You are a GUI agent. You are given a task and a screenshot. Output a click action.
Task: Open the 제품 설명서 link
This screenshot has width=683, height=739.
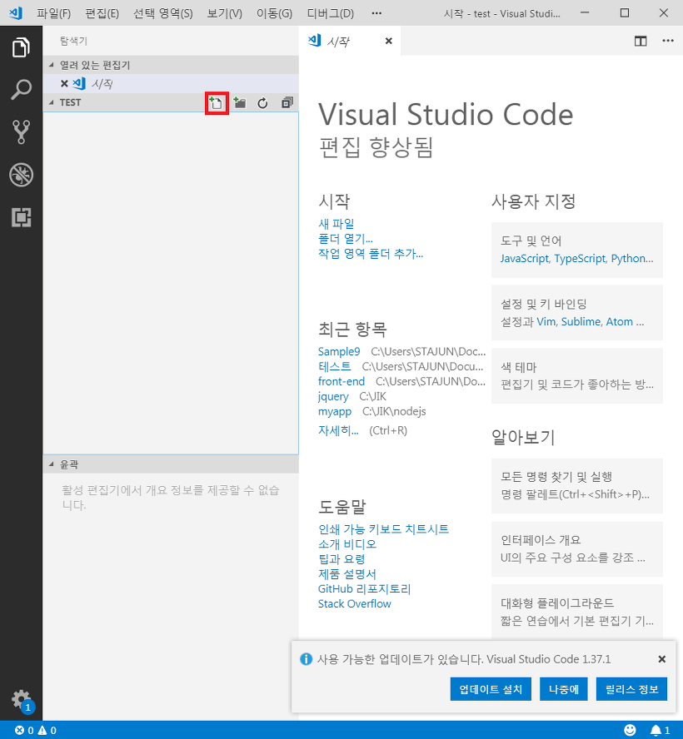tap(347, 574)
